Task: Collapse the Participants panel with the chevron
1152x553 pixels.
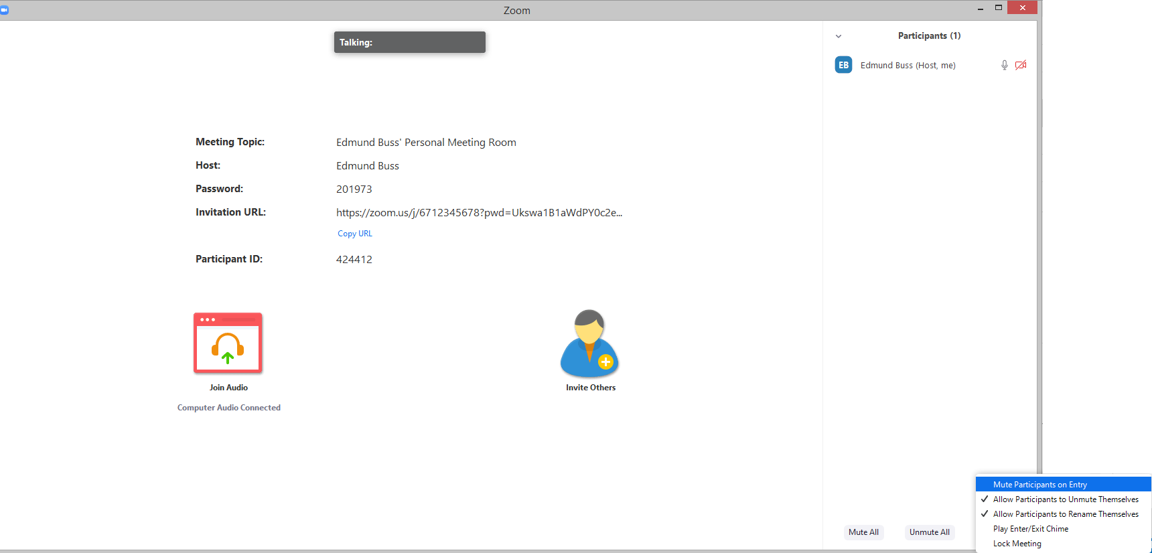Action: pyautogui.click(x=839, y=36)
